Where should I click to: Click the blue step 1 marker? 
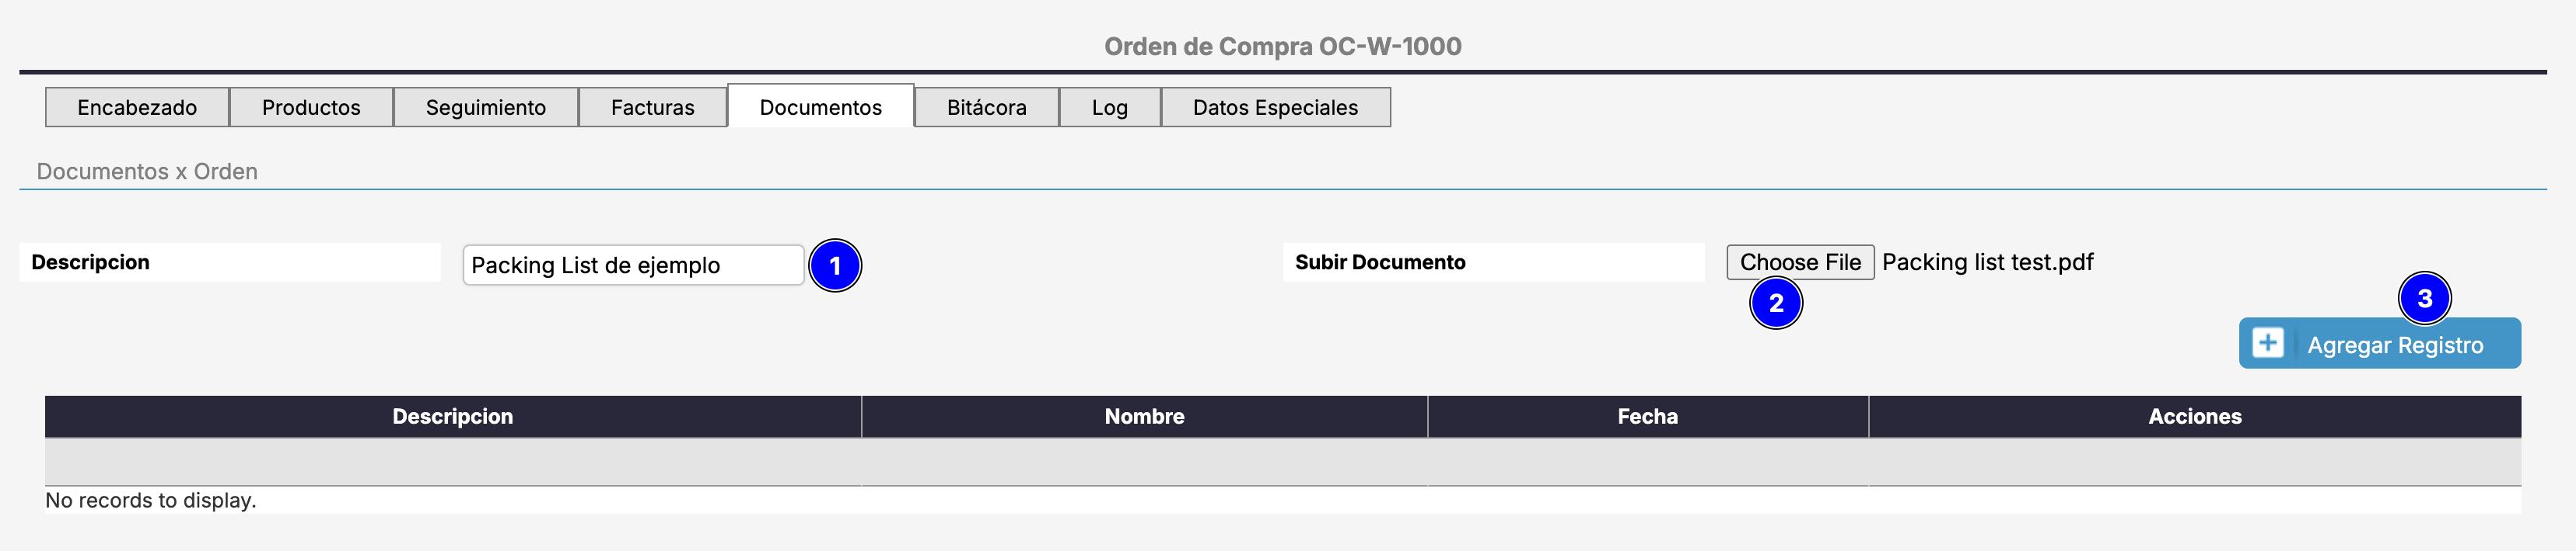(834, 266)
